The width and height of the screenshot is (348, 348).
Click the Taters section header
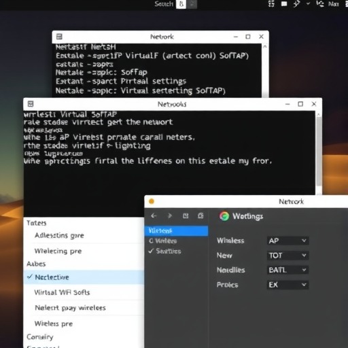point(37,223)
